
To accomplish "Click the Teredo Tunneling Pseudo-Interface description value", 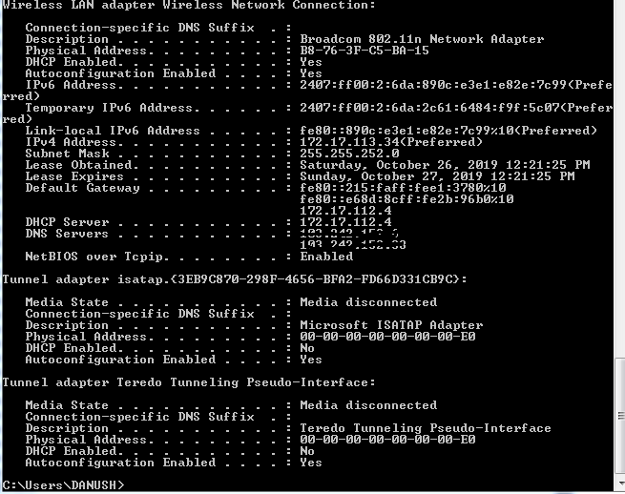I will click(x=412, y=428).
